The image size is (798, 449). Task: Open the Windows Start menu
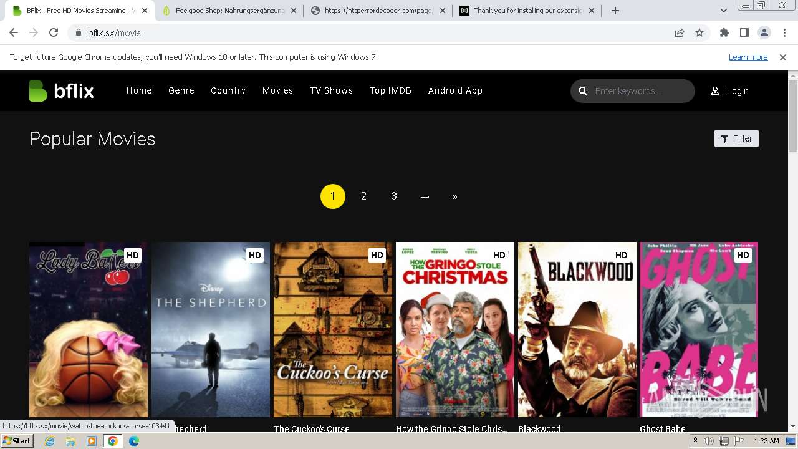tap(17, 441)
